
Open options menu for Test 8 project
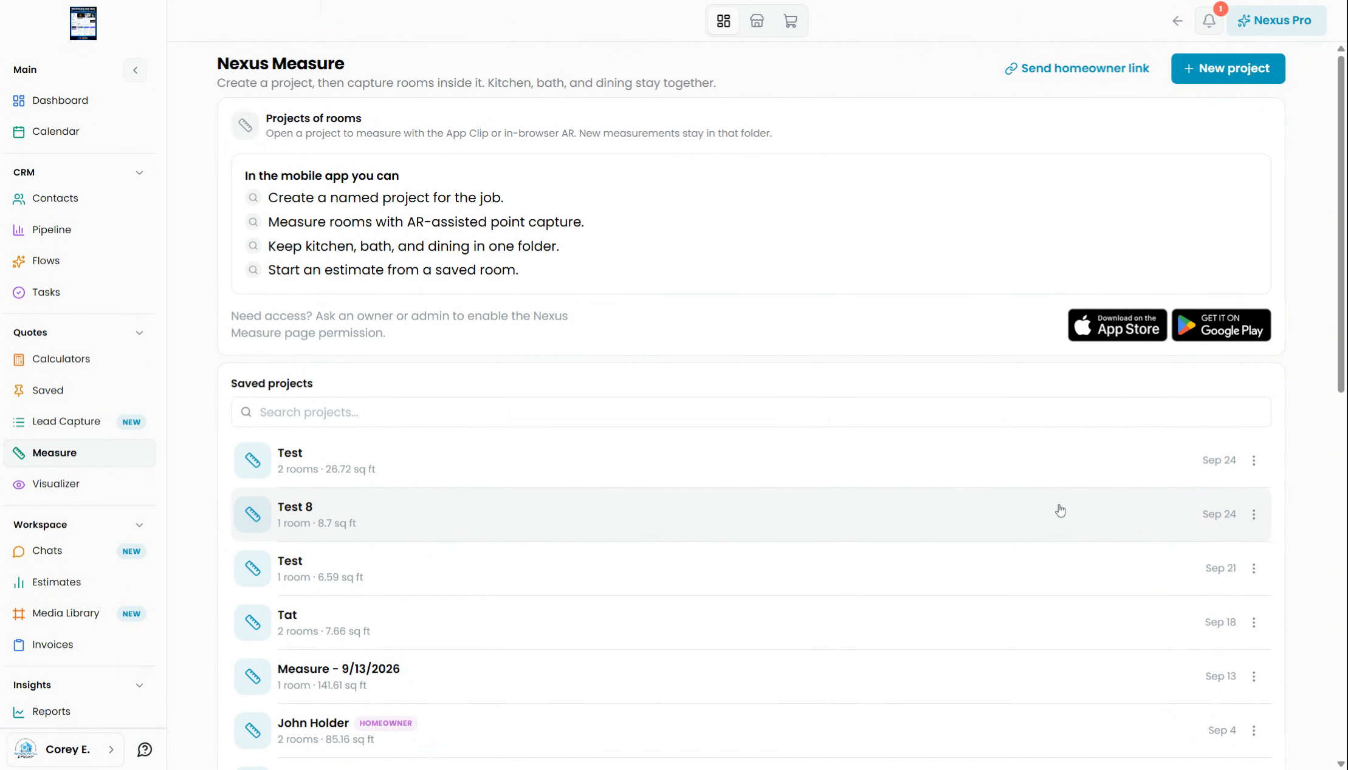(x=1254, y=514)
